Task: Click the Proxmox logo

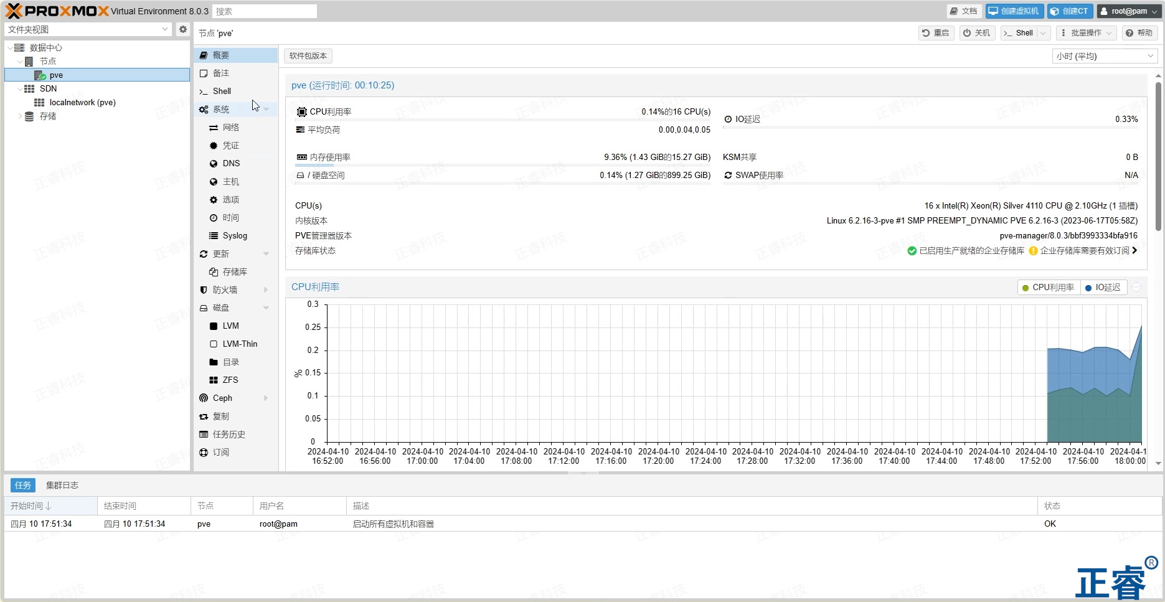Action: tap(57, 11)
